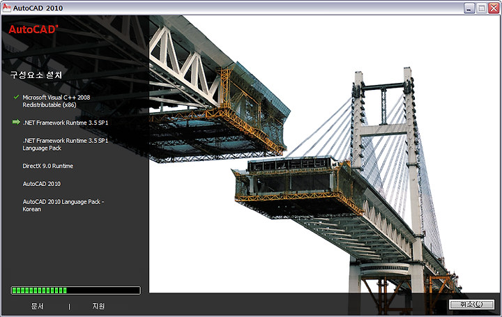Select the .NET Framework Runtime 3.5 SP1 entry
Viewport: 502px width, 317px height.
tap(66, 123)
